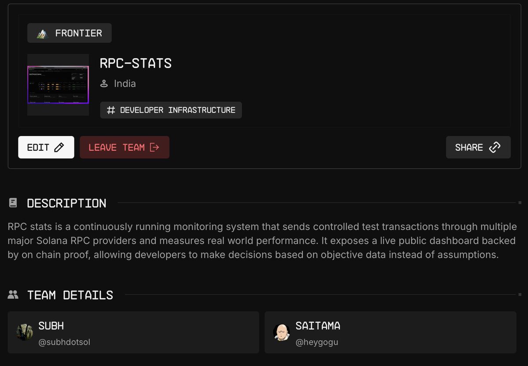The width and height of the screenshot is (528, 366).
Task: Open the RPC-STATS project thumbnail
Action: tap(58, 85)
